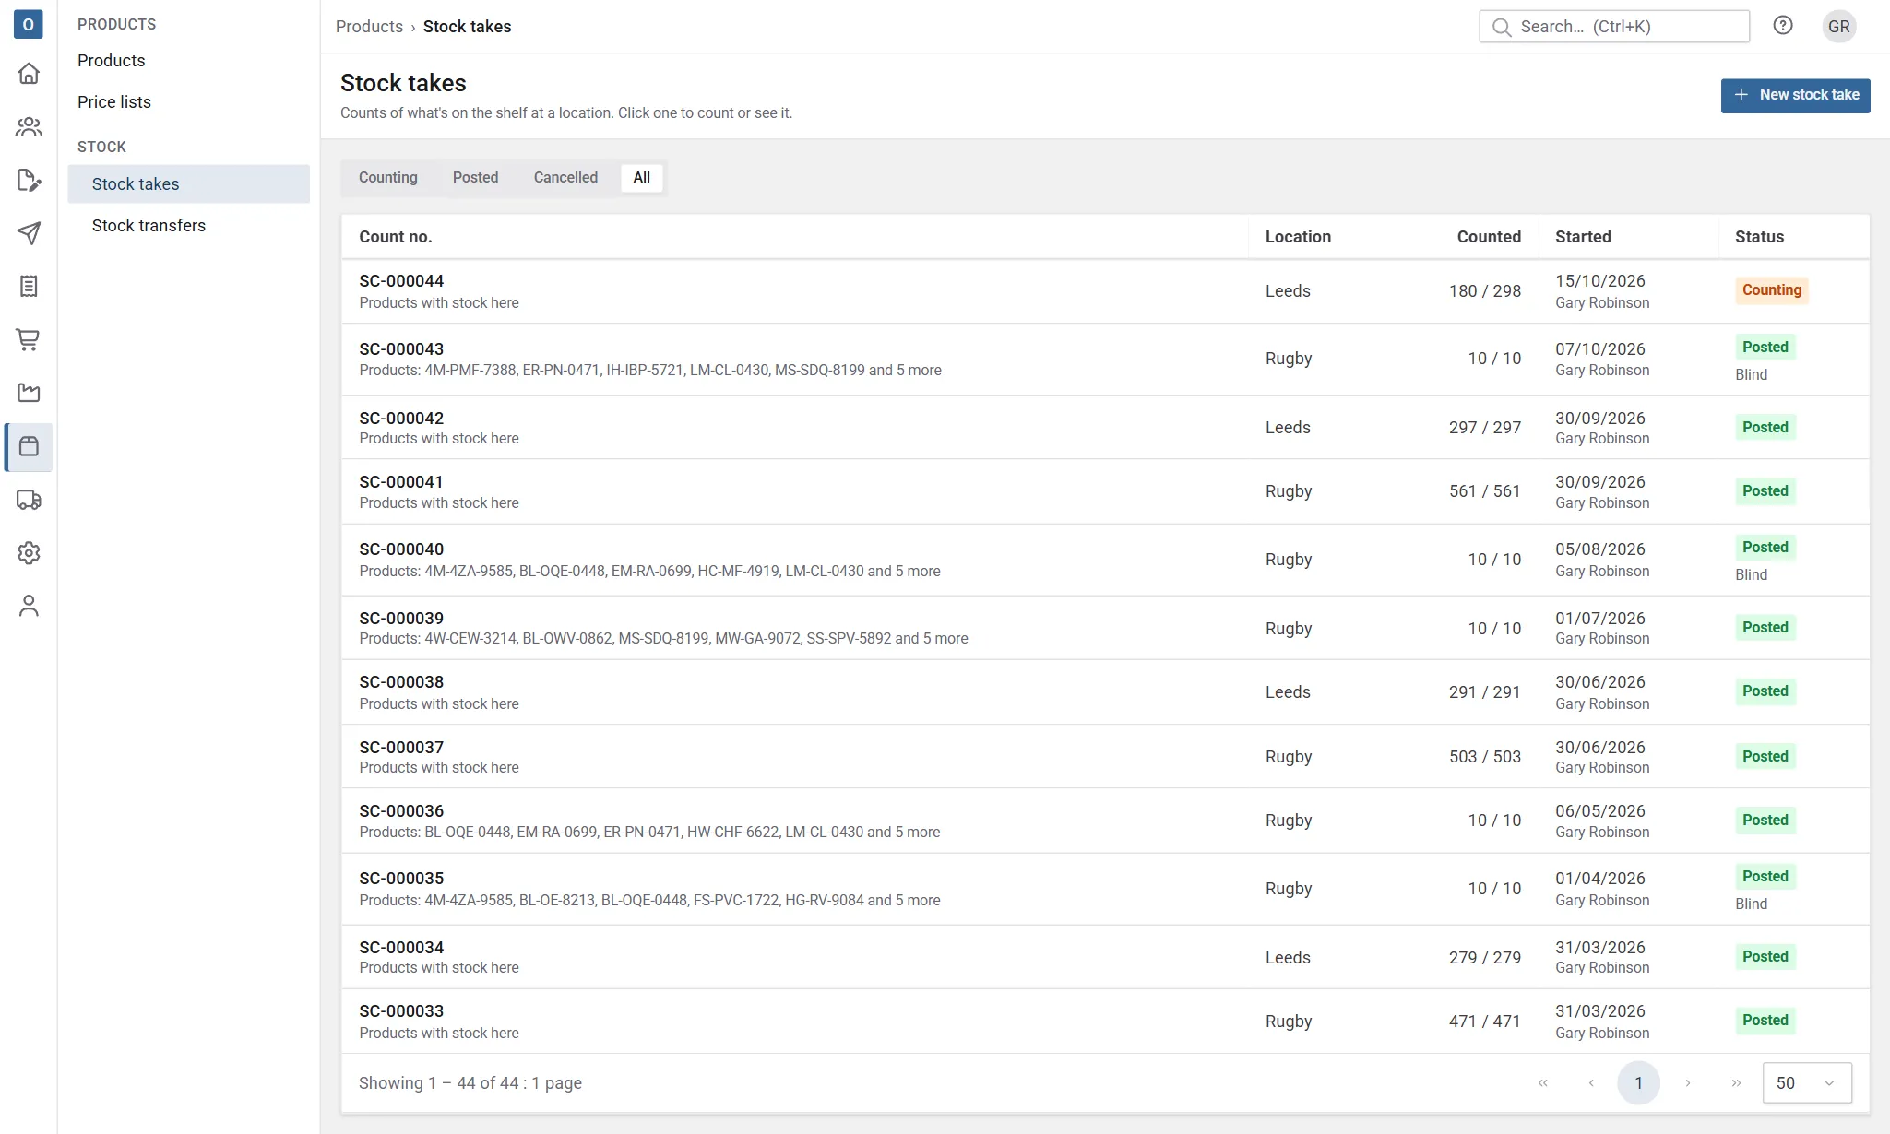
Task: Click the Products breadcrumb link
Action: (x=369, y=26)
